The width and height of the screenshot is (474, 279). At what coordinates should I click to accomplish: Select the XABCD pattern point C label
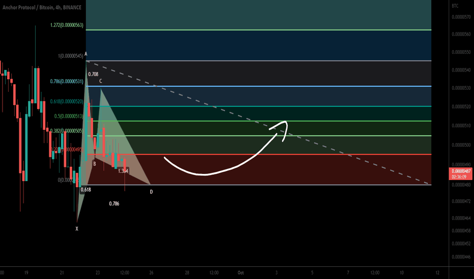tap(101, 81)
